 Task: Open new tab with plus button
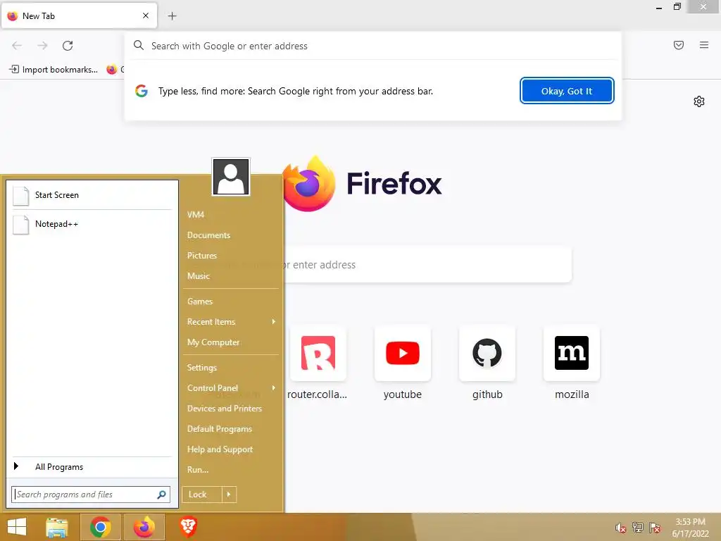(172, 16)
